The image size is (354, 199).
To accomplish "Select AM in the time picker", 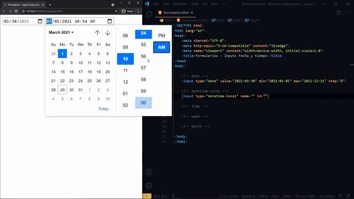I will (x=162, y=47).
